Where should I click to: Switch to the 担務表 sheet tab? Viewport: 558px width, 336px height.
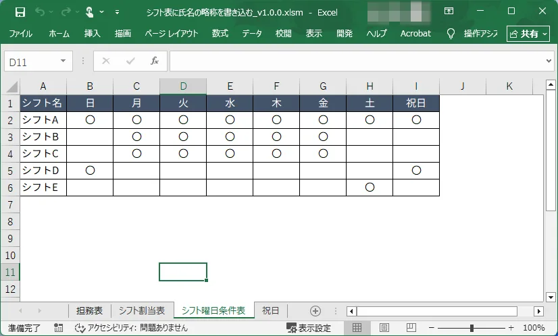click(89, 311)
